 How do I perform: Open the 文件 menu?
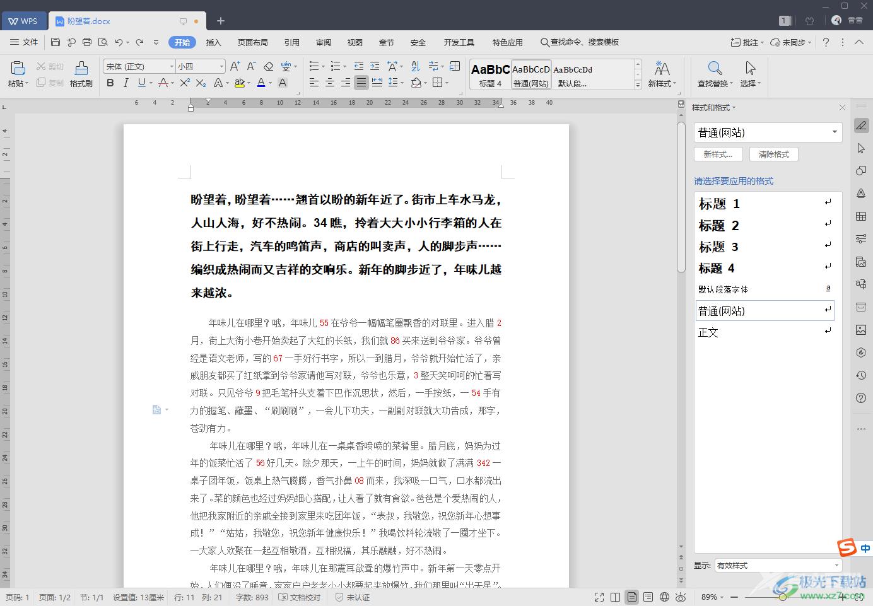click(25, 42)
